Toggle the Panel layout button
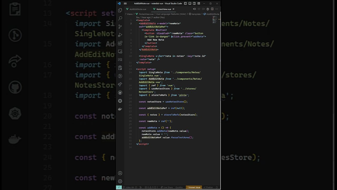 click(190, 3)
